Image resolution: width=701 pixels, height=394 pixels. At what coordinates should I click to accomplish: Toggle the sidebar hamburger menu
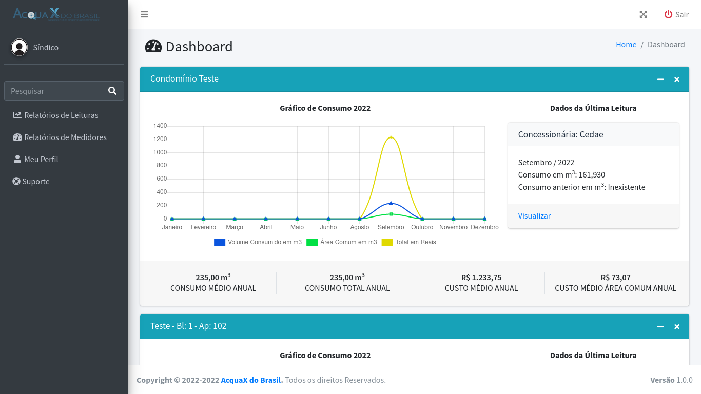tap(144, 14)
